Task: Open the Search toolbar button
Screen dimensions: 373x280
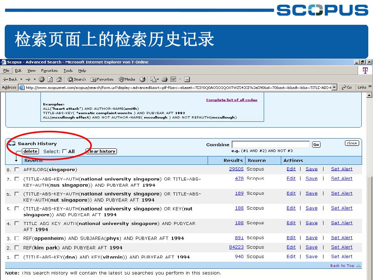Action: pyautogui.click(x=76, y=79)
